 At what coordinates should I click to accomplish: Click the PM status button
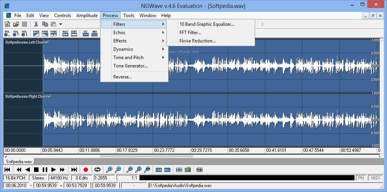coord(361,178)
